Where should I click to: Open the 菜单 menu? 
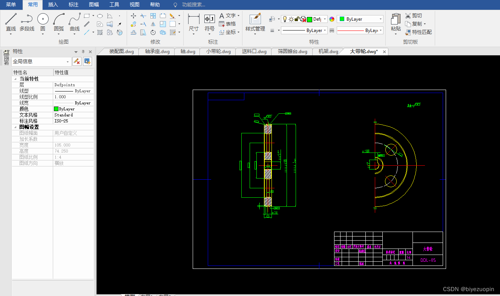[11, 5]
